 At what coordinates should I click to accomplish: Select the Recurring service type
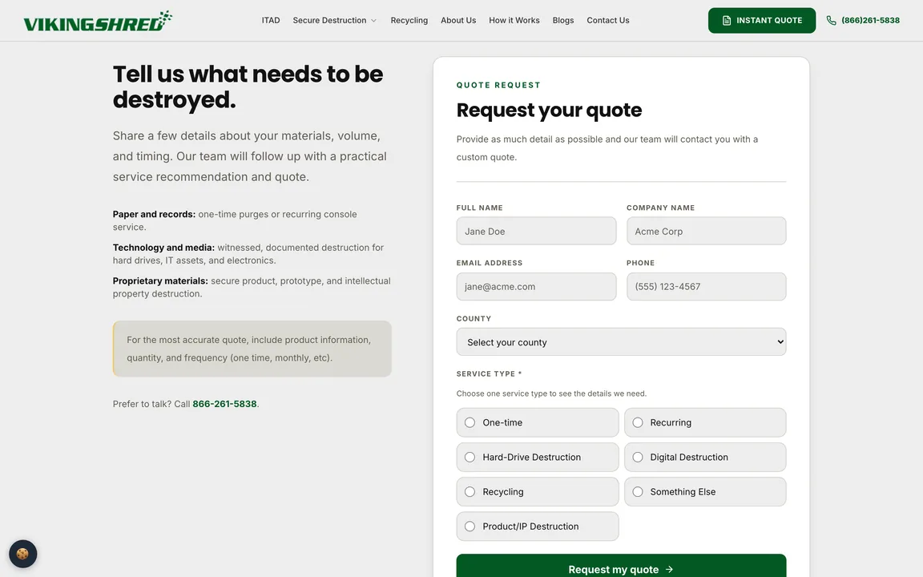[x=705, y=422]
